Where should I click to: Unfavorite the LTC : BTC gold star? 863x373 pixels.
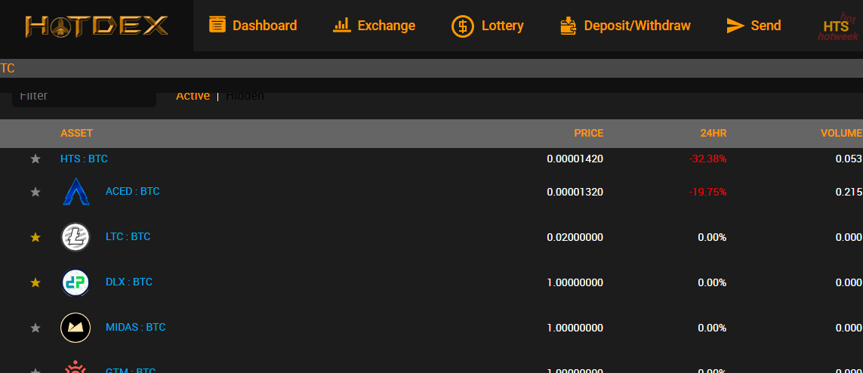click(35, 237)
